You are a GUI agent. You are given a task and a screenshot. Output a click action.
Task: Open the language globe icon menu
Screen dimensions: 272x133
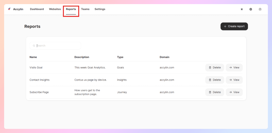[251, 9]
